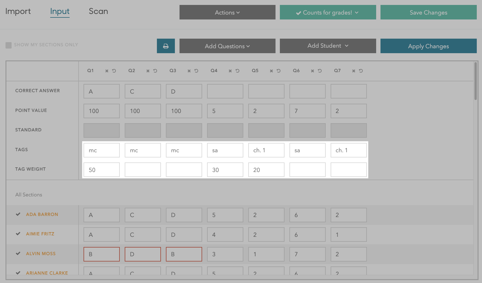The image size is (482, 283).
Task: Open the Add Student dropdown
Action: pos(328,46)
